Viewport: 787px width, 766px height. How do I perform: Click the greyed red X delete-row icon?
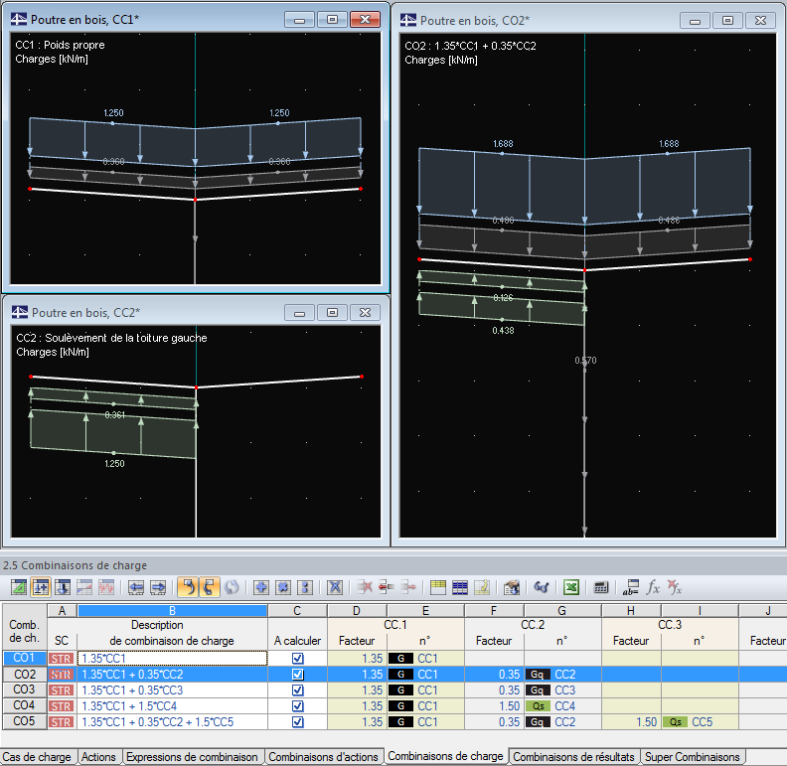tap(365, 587)
